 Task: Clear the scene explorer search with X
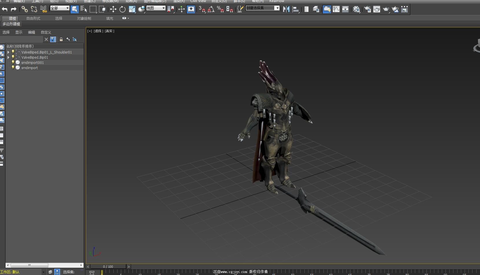pyautogui.click(x=46, y=39)
